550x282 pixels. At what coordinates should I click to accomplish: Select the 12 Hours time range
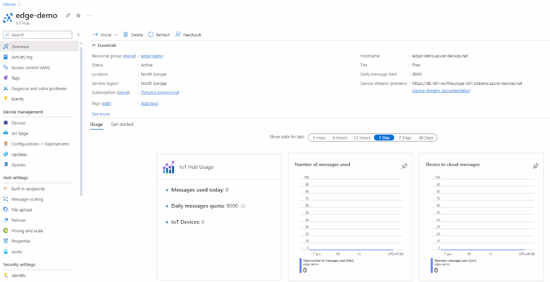(362, 138)
